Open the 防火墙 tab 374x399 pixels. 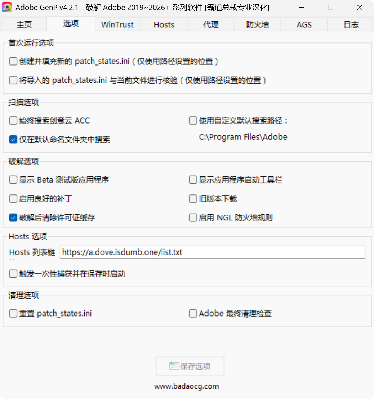[x=257, y=25]
